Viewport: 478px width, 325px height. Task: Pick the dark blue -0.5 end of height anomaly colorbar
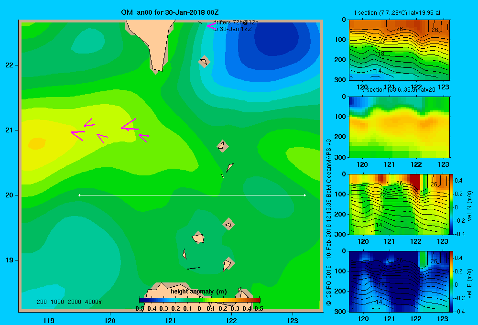pyautogui.click(x=141, y=300)
